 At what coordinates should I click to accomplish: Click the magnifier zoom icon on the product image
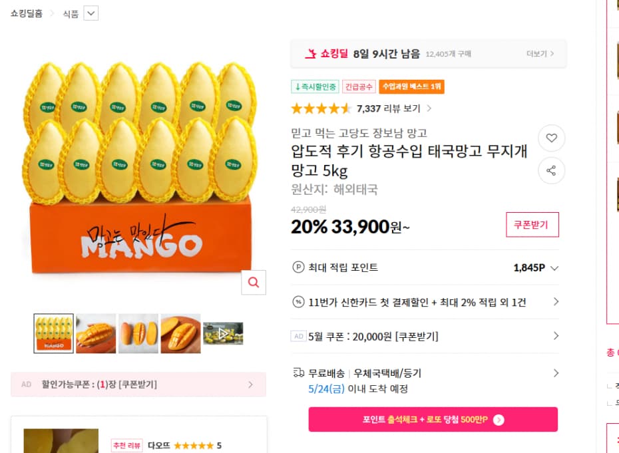pos(254,283)
